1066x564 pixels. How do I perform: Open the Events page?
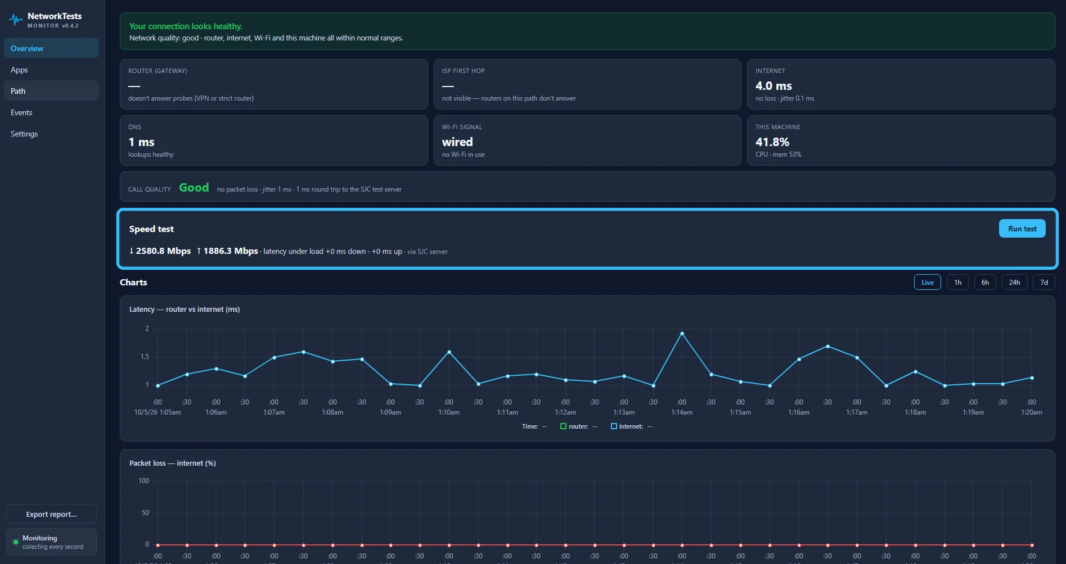tap(51, 112)
